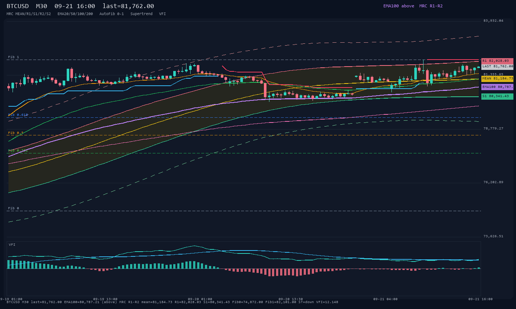
Task: Click the 09-21 04:00 time axis label
Action: pyautogui.click(x=386, y=299)
